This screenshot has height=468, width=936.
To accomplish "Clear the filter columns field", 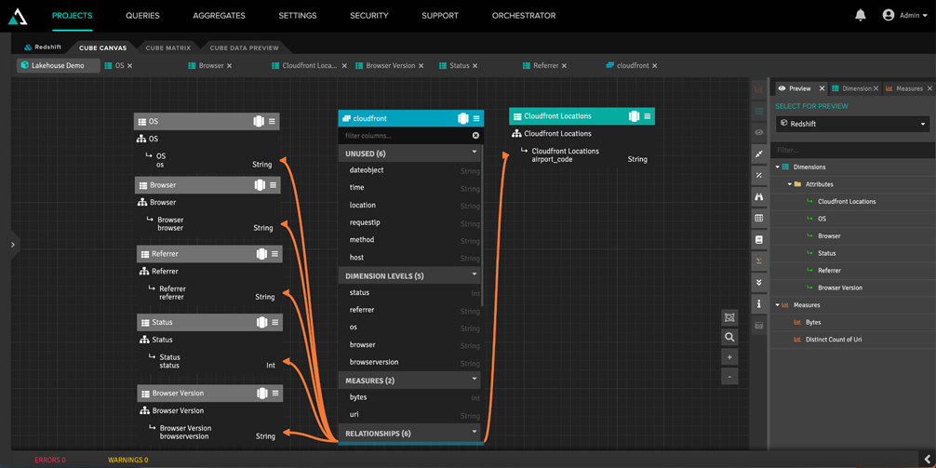I will coord(475,136).
